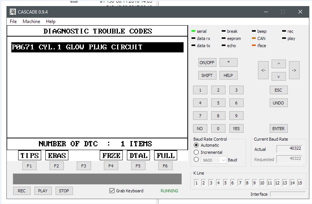Select the Automatic baud rate option
Viewport: 312px width, 204px height.
(196, 145)
